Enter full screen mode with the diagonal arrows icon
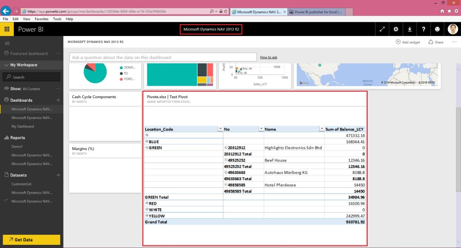This screenshot has height=248, width=461. point(382,29)
